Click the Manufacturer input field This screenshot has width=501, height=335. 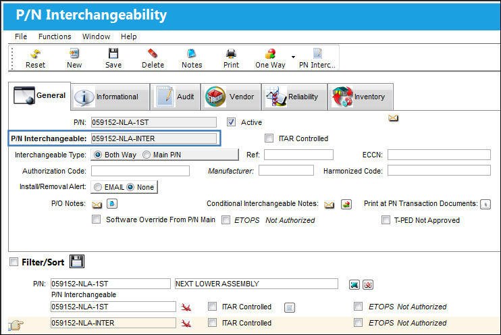click(x=286, y=170)
